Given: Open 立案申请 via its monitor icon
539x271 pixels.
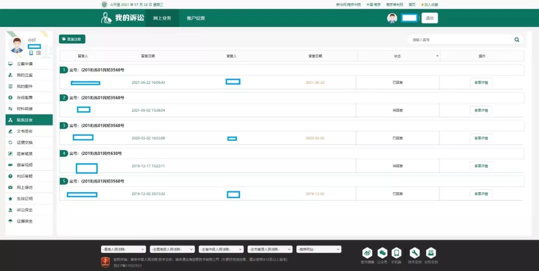Looking at the screenshot, I should [10, 64].
